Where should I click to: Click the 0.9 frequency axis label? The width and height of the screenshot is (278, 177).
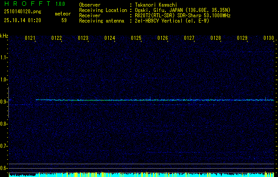(x=4, y=102)
